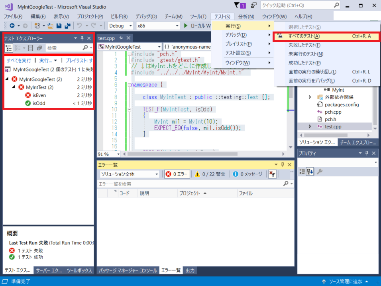
Task: Select packages.config in Solution Explorer
Action: [342, 105]
